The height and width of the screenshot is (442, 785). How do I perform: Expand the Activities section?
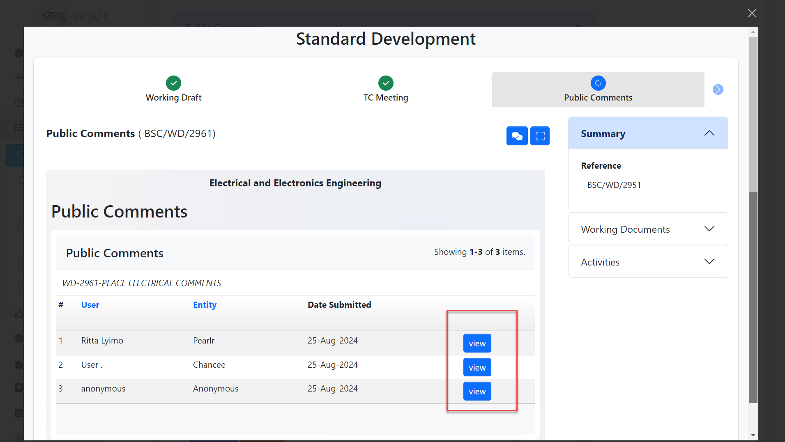[709, 262]
